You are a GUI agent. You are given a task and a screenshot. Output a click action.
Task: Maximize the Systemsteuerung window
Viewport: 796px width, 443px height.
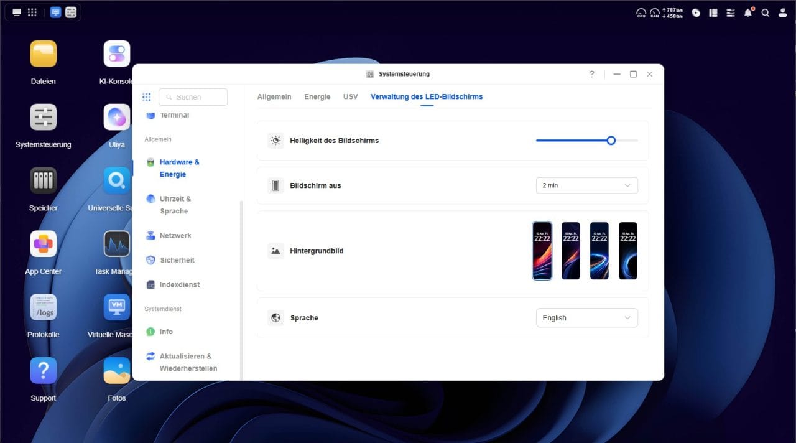[633, 74]
